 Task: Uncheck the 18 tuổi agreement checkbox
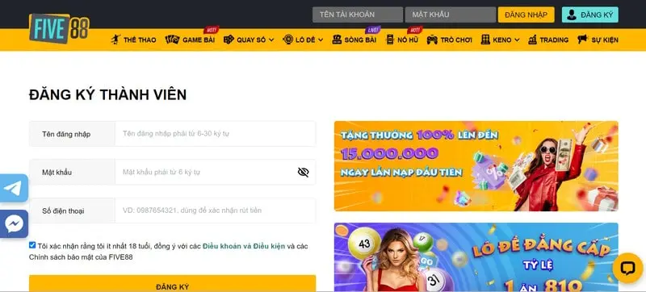tap(32, 245)
